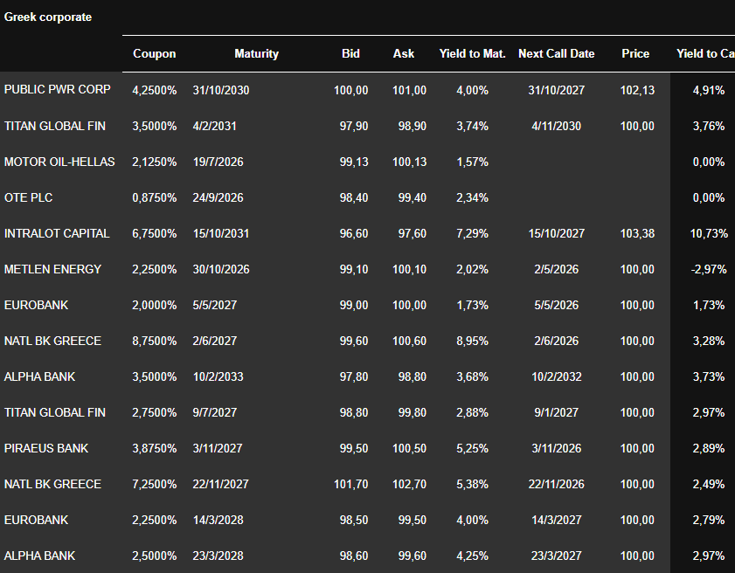The image size is (735, 573).
Task: Select the METLEN ENERGY bond name
Action: (52, 269)
